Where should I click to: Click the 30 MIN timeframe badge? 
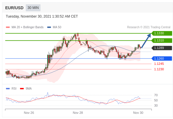coord(33,8)
